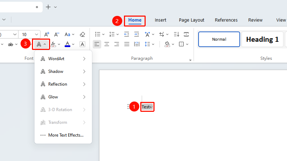Insert bulleted list icon
The height and width of the screenshot is (161, 287).
[98, 34]
